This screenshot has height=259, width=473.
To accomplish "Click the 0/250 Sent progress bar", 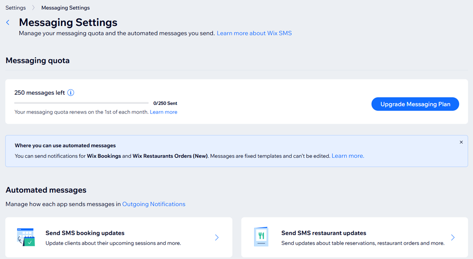I will 81,103.
